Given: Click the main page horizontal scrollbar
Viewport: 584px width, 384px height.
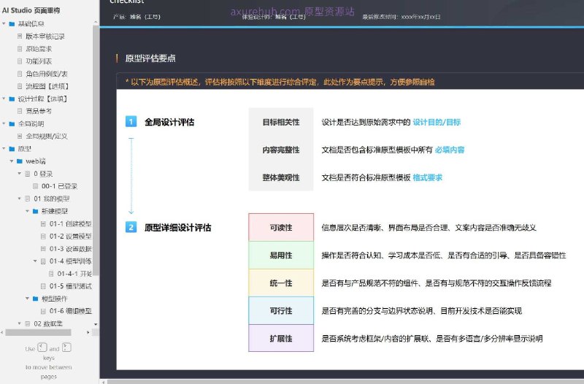Looking at the screenshot, I should click(x=345, y=381).
